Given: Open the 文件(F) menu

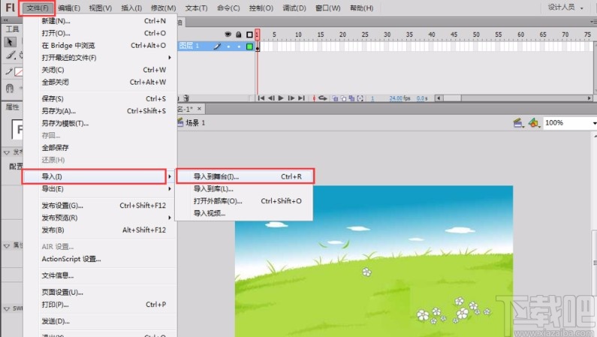Looking at the screenshot, I should [38, 8].
